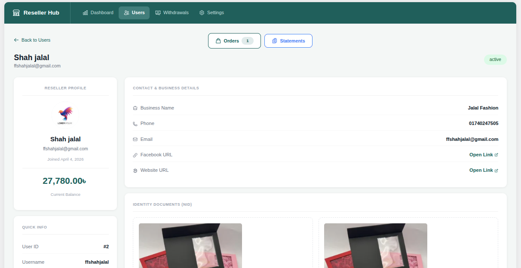Open the Website URL Open Link
The image size is (521, 268).
point(484,171)
